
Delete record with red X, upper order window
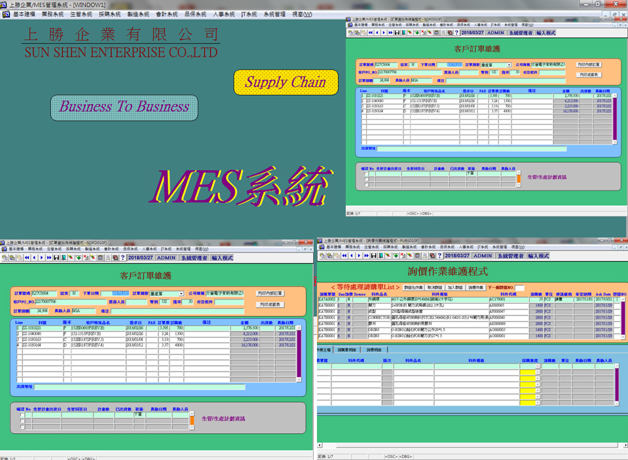423,33
